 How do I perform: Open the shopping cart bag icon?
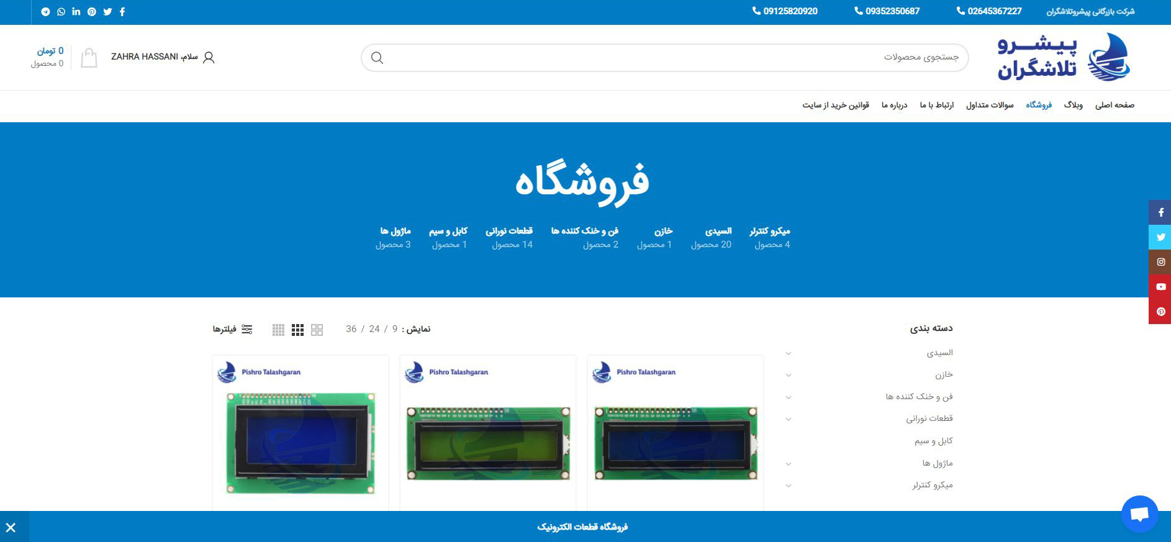(x=89, y=58)
